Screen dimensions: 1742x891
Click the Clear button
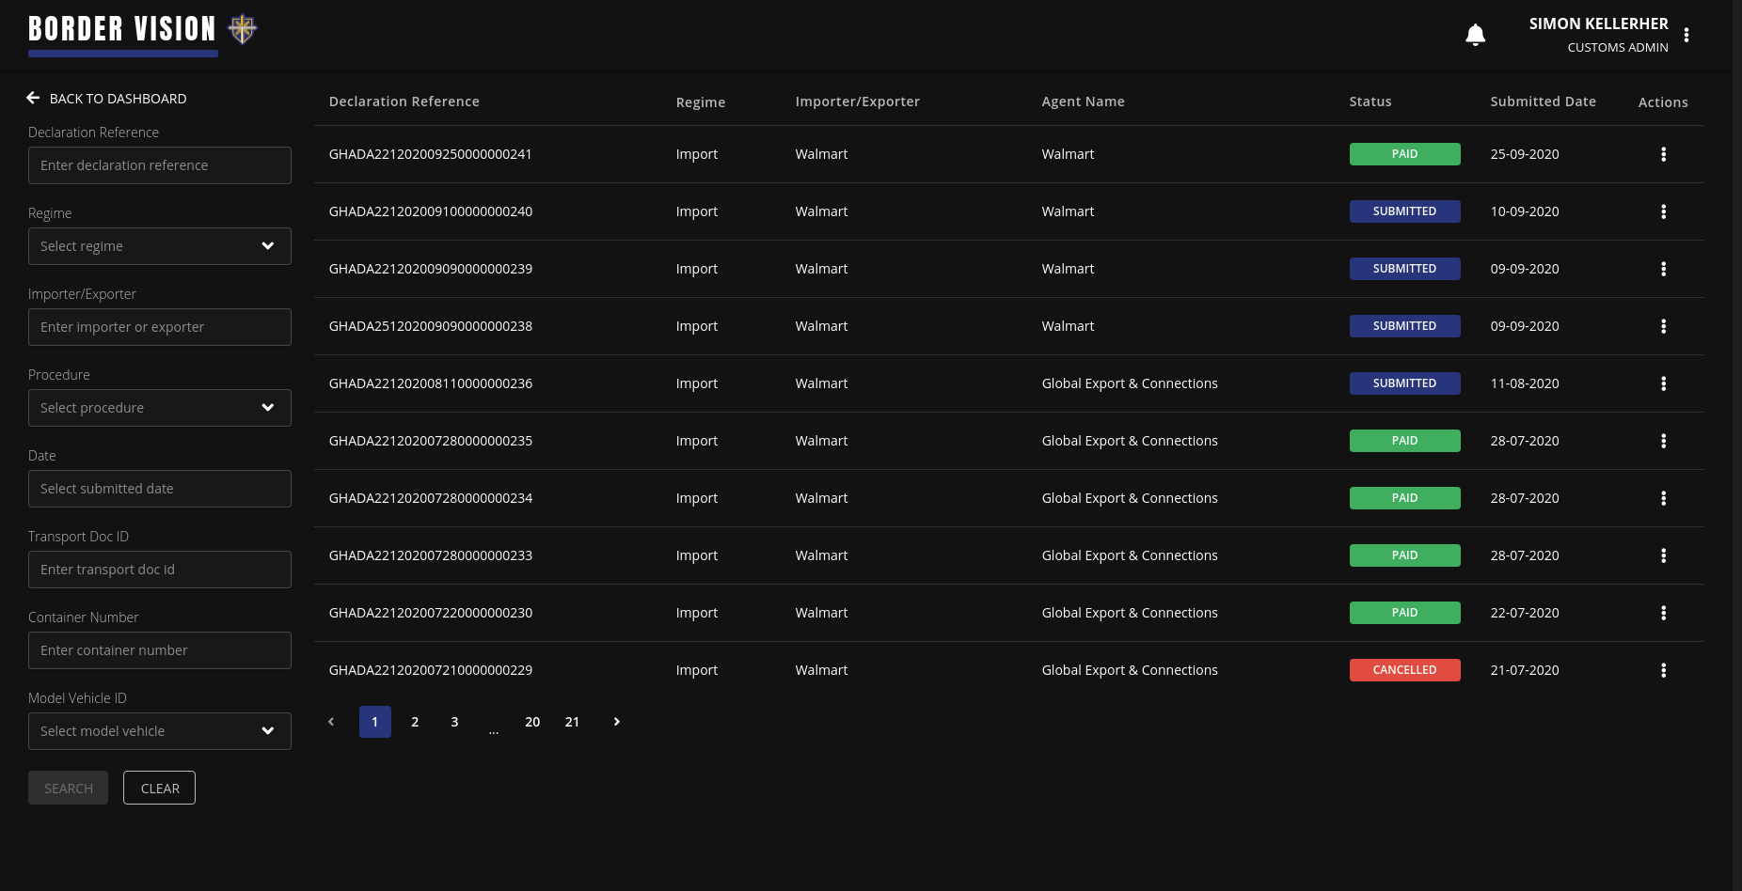click(x=160, y=788)
